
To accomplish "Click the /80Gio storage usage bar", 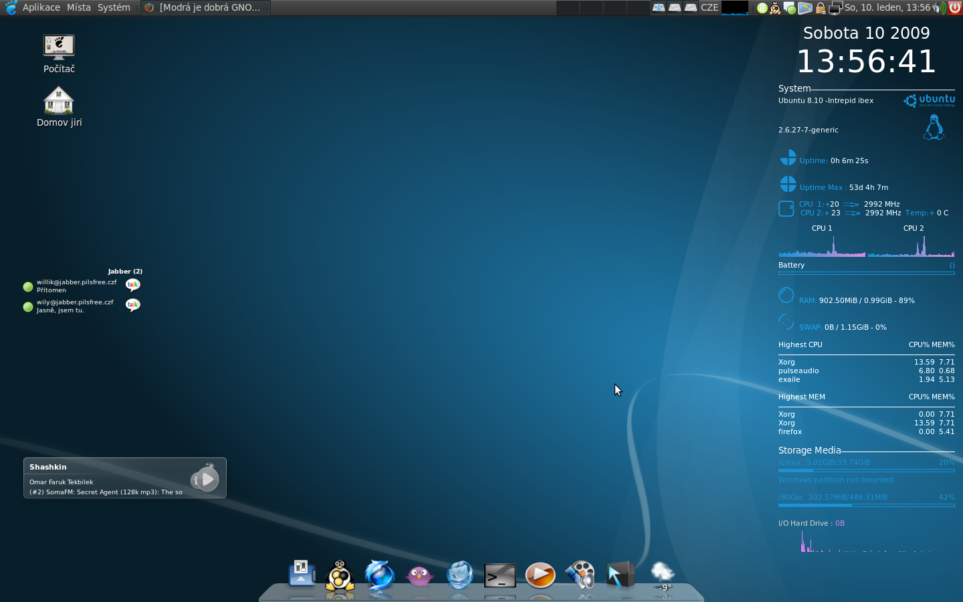I will tap(867, 505).
